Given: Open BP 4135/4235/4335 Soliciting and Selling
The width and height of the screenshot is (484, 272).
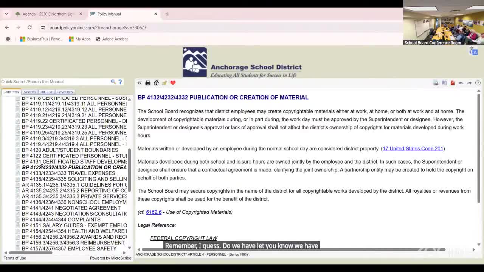Looking at the screenshot, I should [x=74, y=179].
